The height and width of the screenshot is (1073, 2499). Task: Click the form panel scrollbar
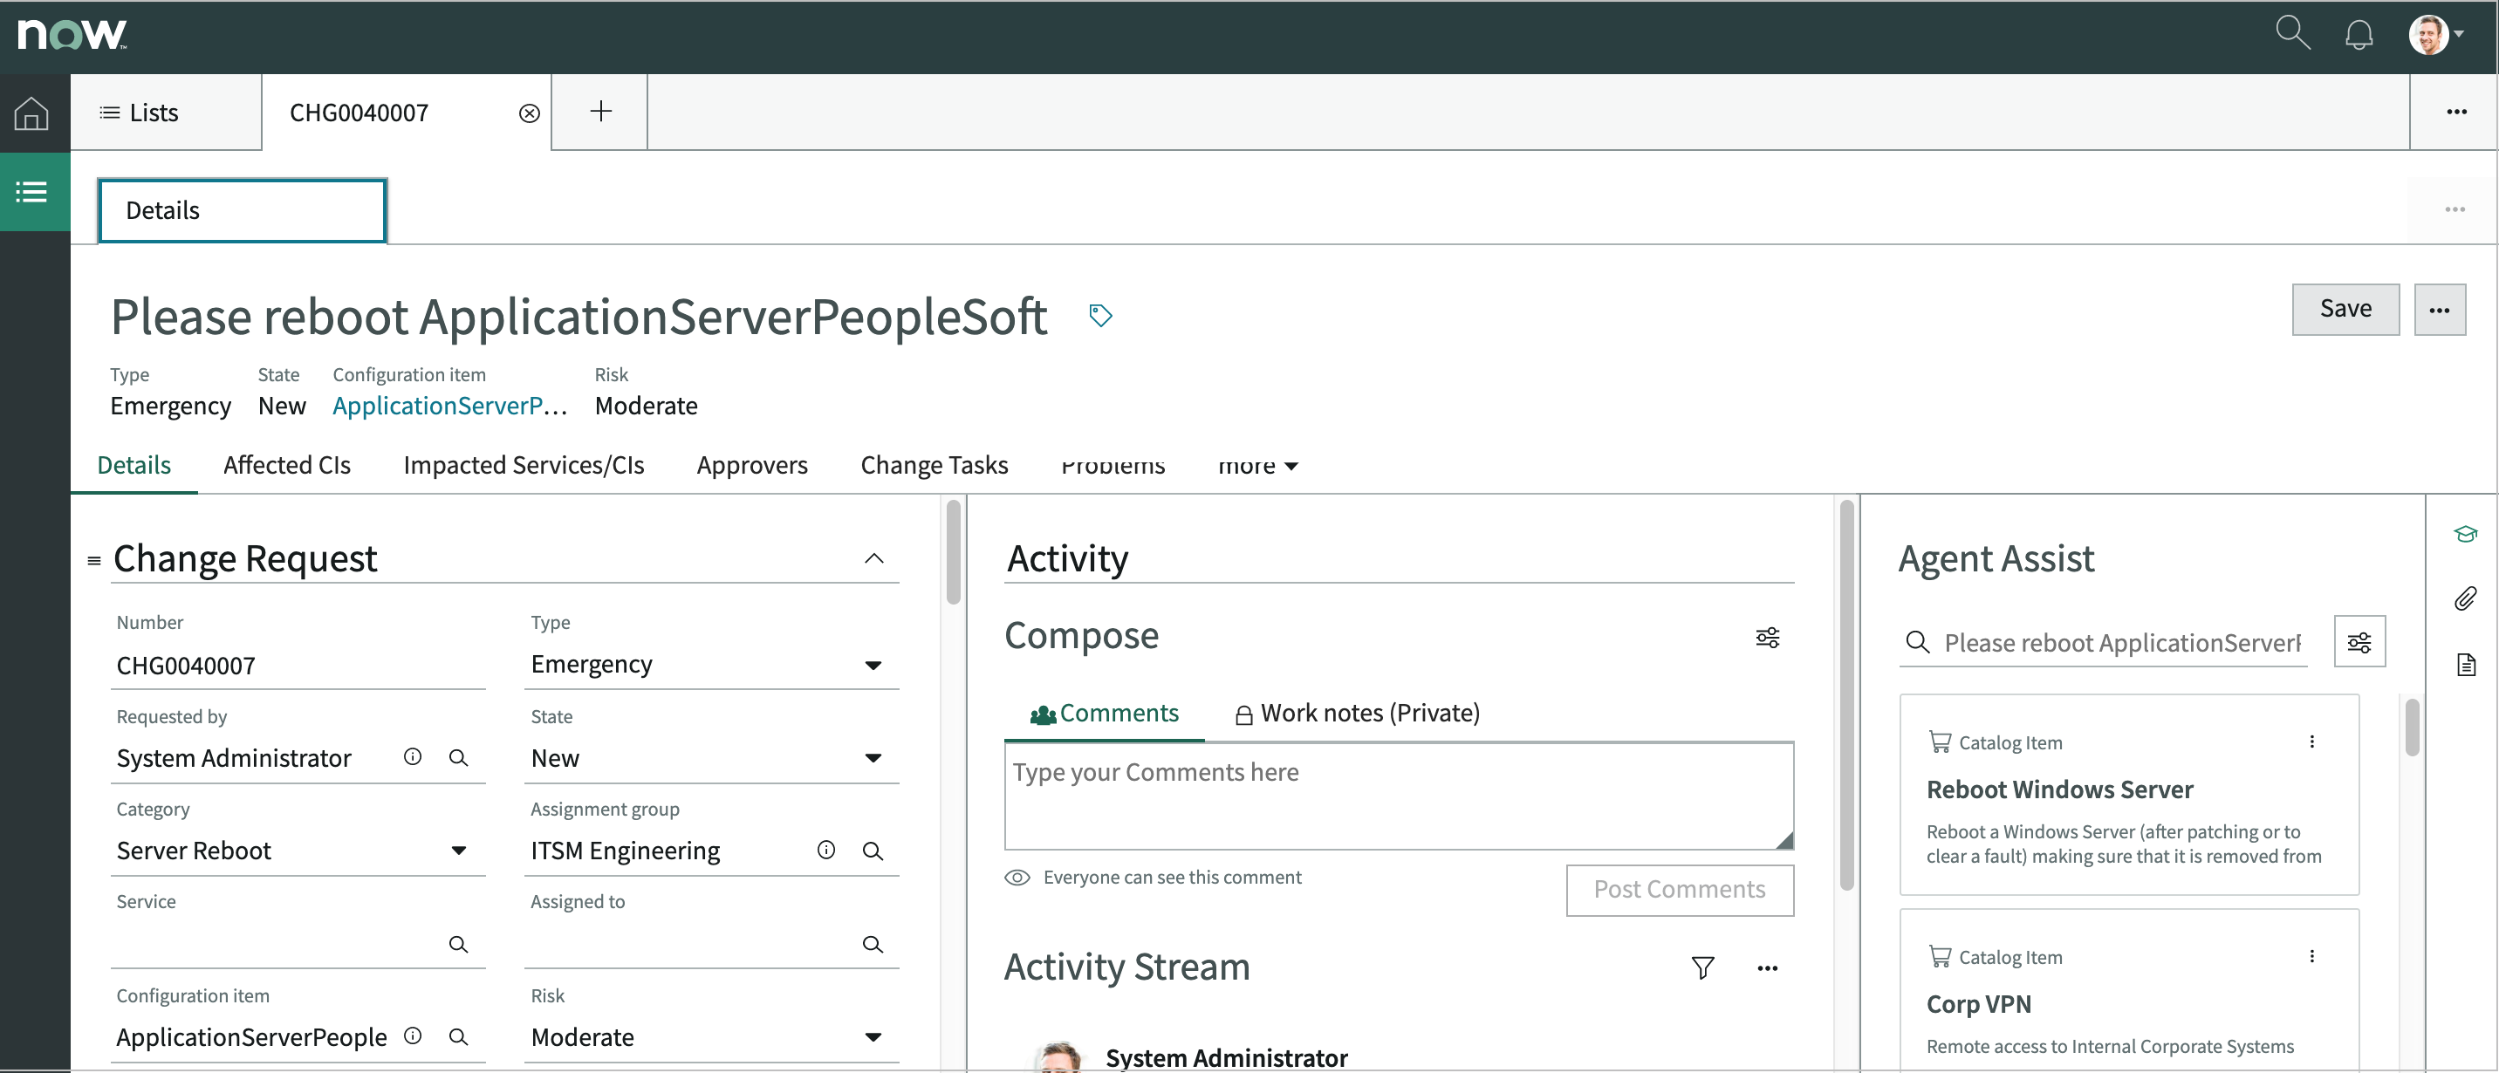pos(953,551)
